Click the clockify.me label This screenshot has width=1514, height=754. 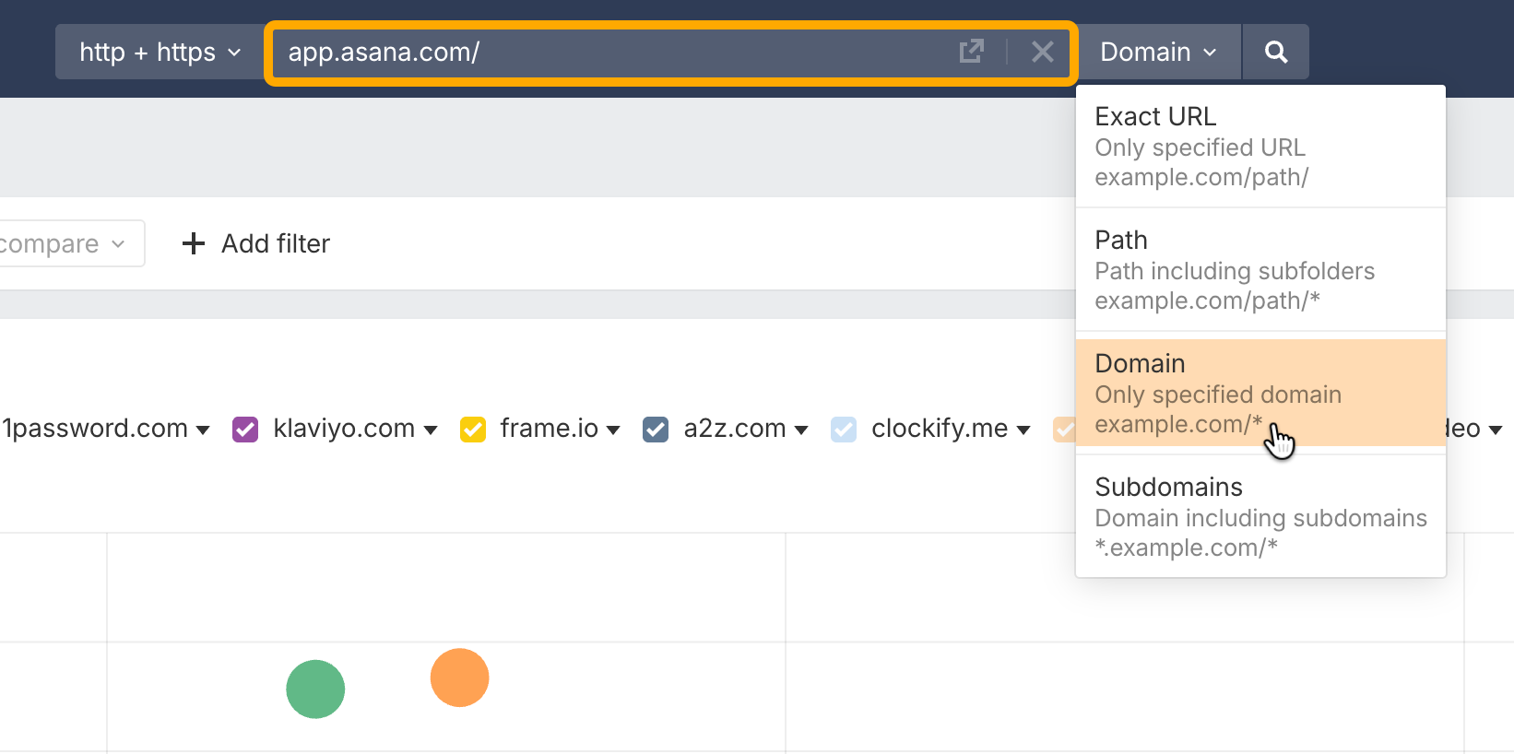940,429
